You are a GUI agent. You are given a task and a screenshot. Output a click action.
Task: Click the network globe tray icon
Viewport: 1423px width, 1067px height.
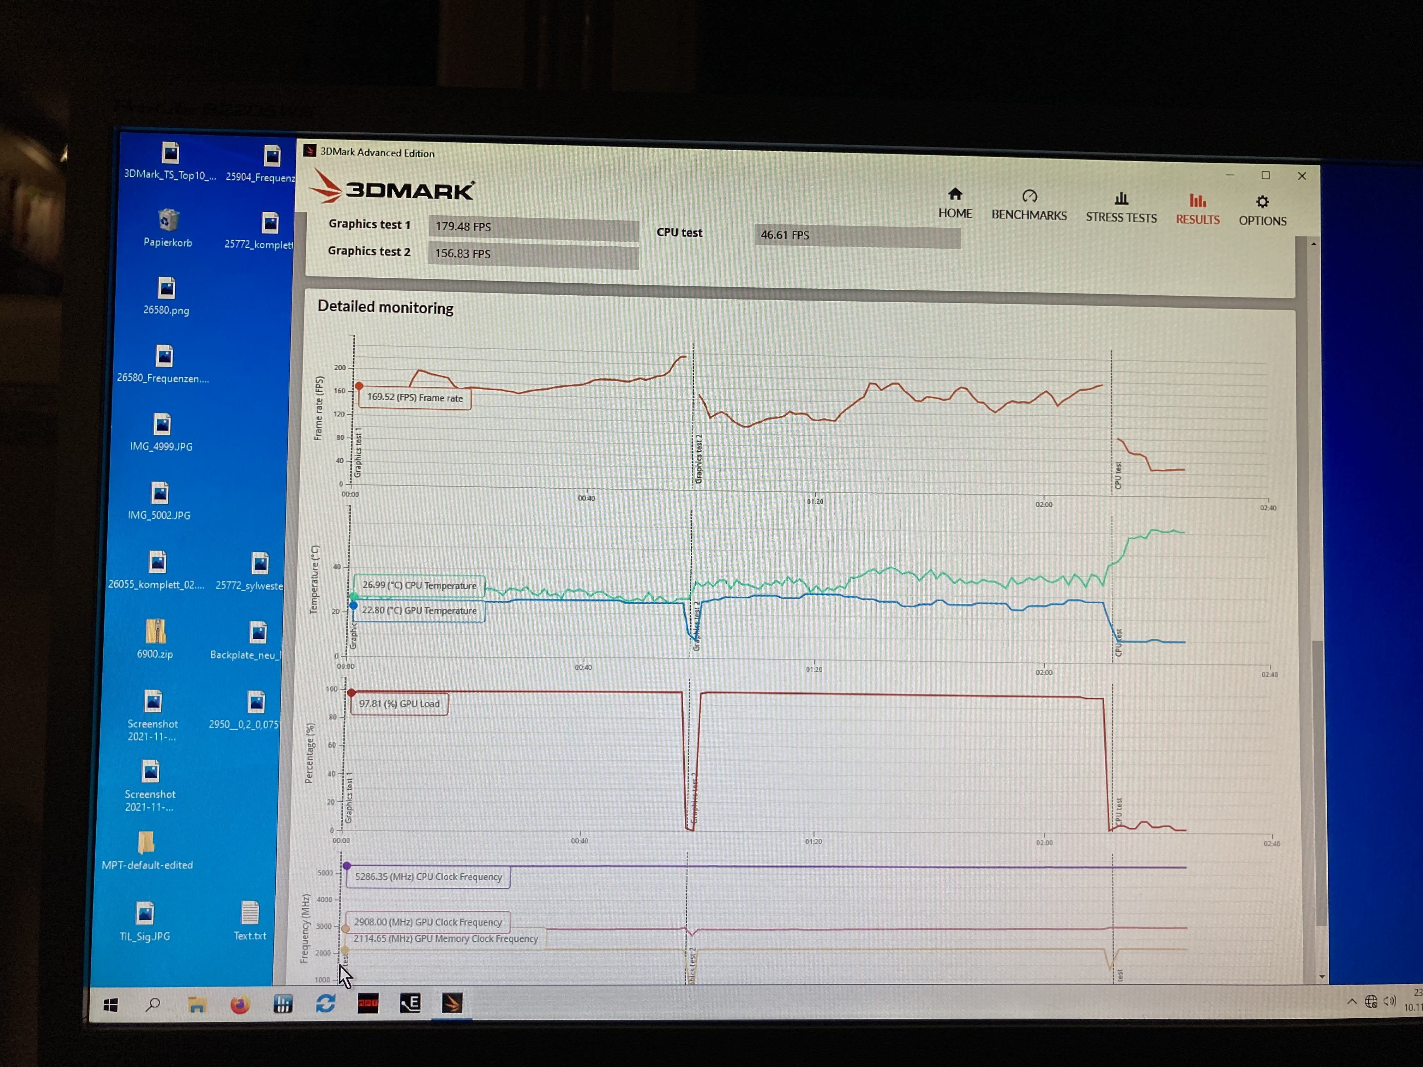tap(1371, 1001)
